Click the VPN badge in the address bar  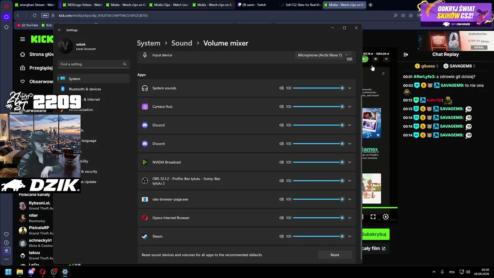(x=45, y=15)
